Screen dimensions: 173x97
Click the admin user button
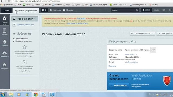click(147, 10)
